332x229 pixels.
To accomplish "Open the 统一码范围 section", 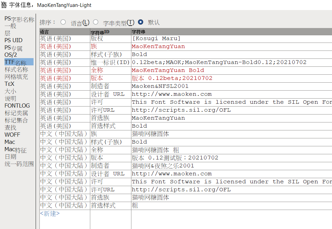I will 19,164.
